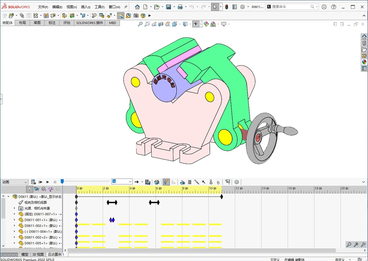
Task: Click the Calculate motion study icon
Action: [33, 182]
